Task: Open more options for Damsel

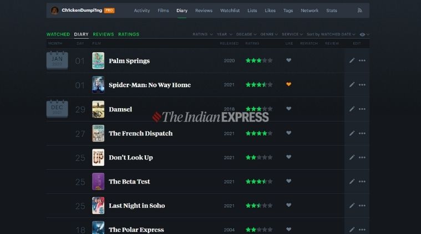Action: (x=362, y=109)
